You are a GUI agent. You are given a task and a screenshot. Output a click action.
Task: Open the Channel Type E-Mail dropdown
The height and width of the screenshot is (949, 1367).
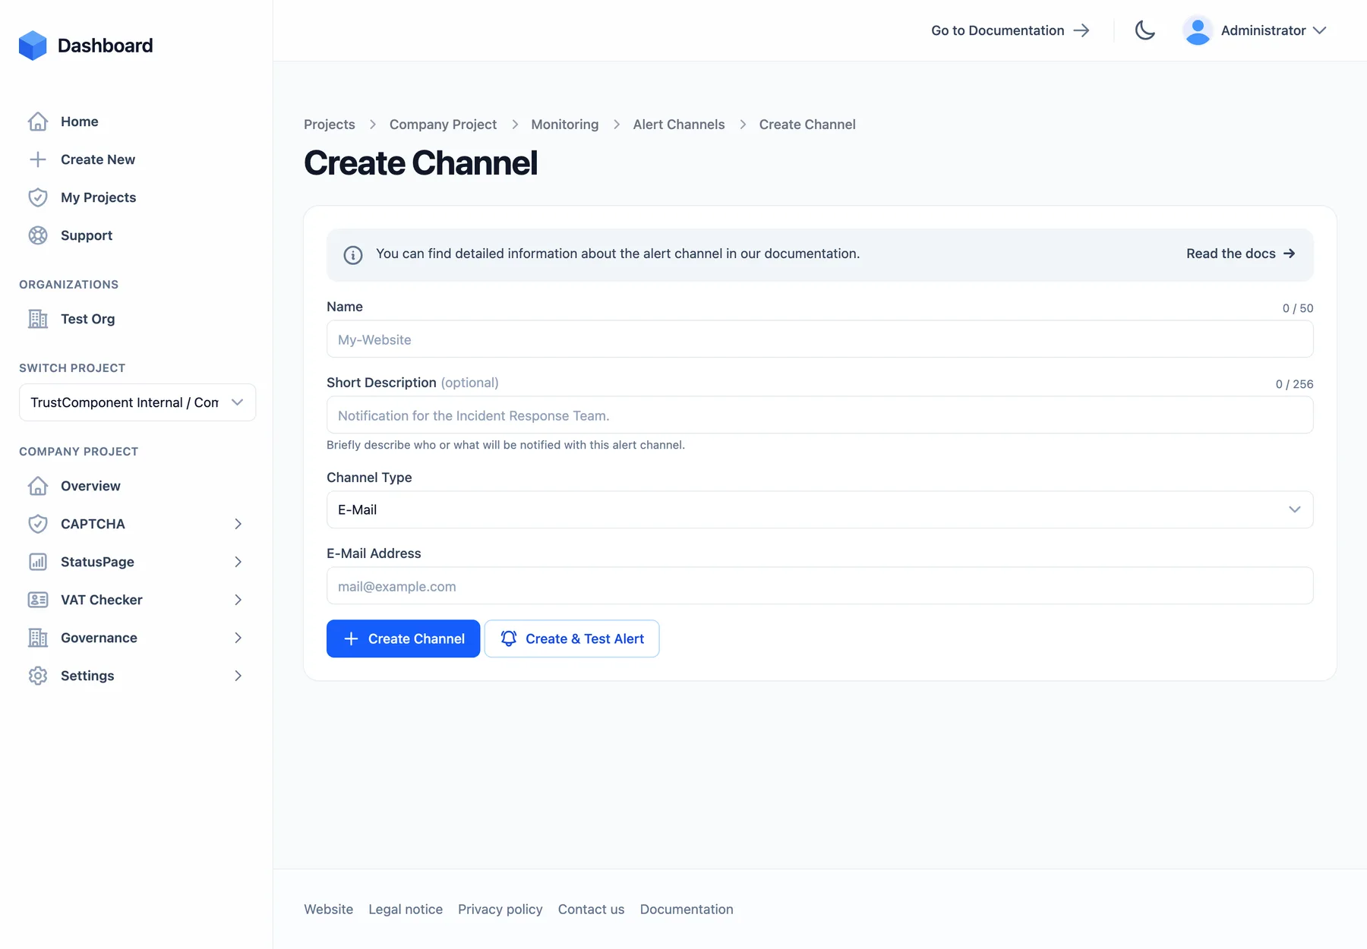820,509
